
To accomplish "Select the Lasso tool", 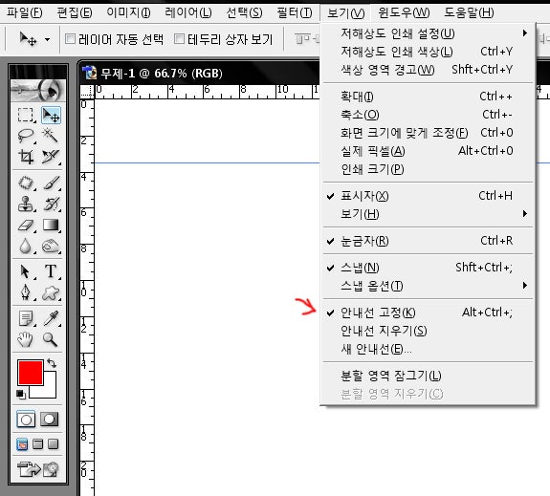I will (x=26, y=136).
